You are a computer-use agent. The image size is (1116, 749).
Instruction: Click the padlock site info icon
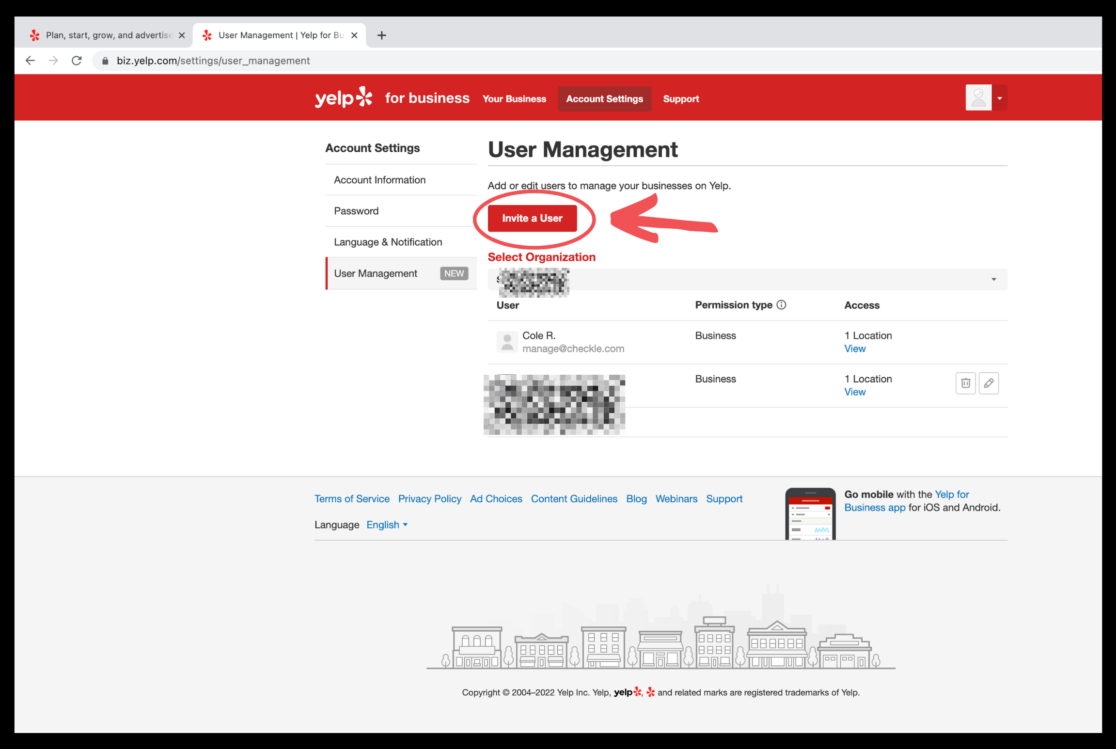105,61
